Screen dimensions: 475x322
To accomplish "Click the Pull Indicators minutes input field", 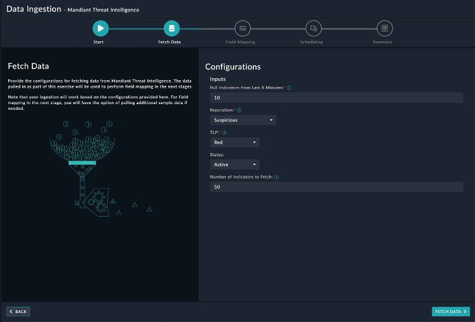I will click(x=336, y=98).
